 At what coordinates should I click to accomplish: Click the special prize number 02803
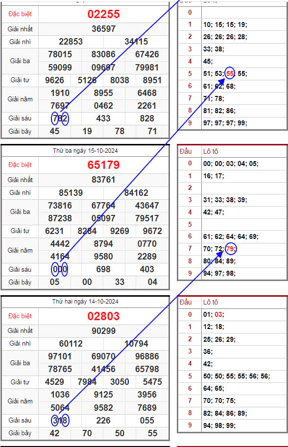(x=103, y=316)
